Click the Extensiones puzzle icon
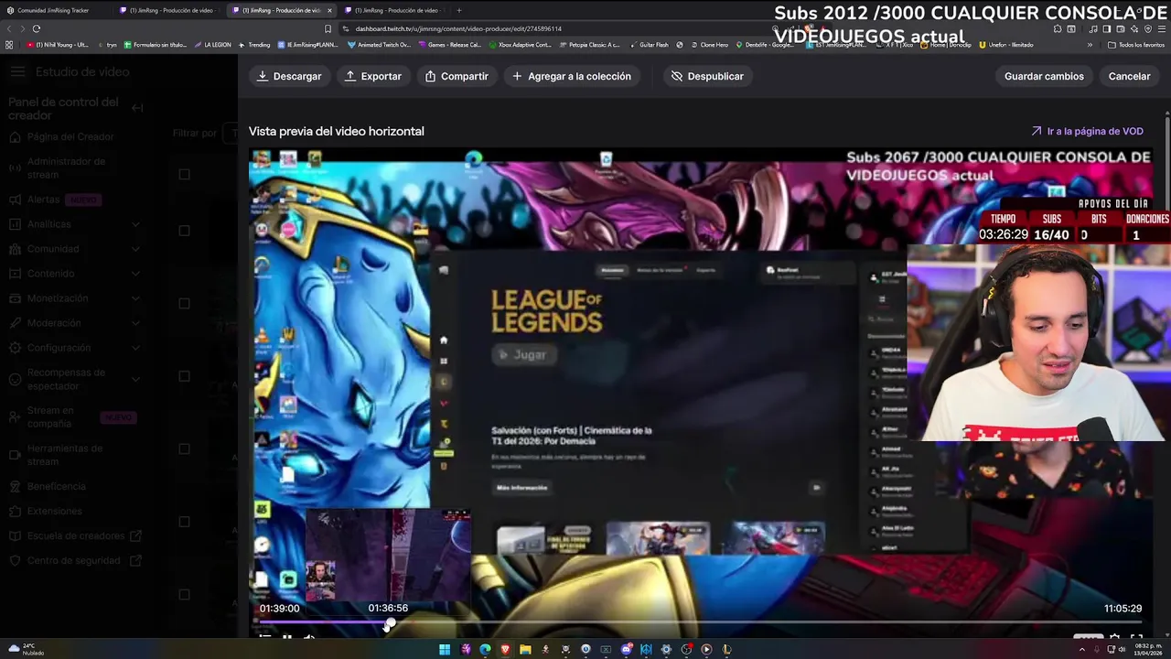 click(15, 511)
